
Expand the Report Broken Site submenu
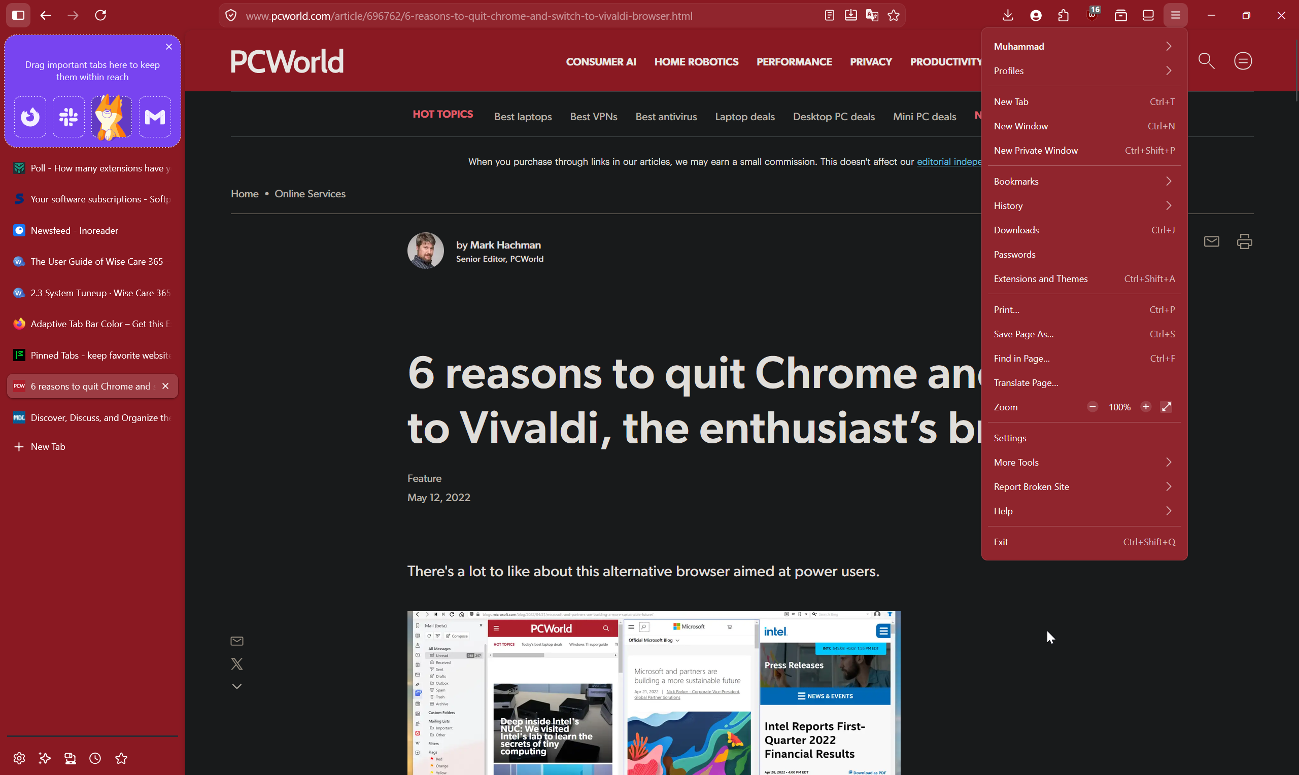click(x=1084, y=487)
